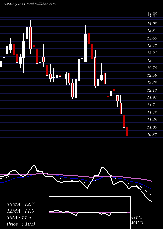163x229 pixels.
Task: Select the 12.78 price axis label
Action: pyautogui.click(x=152, y=68)
